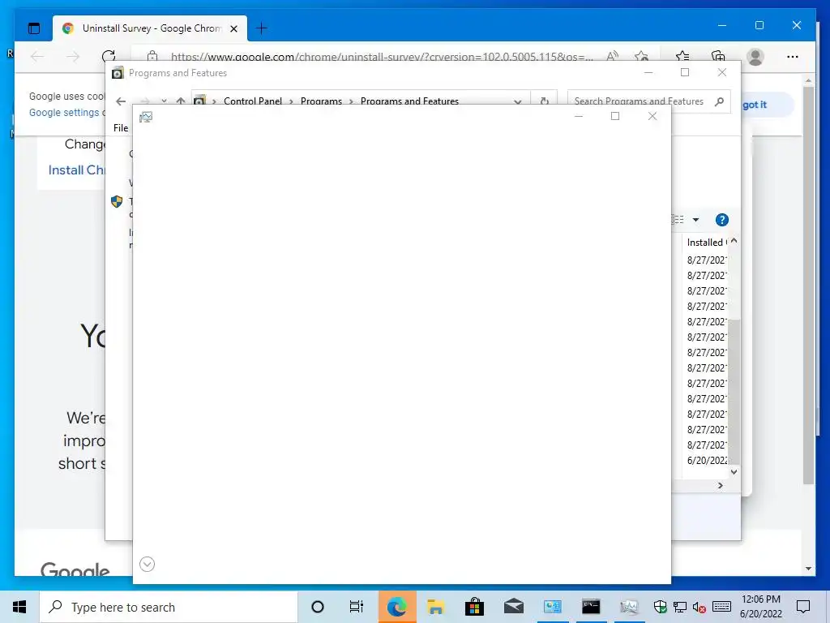Click the muted volume tray icon
This screenshot has height=623, width=830.
click(700, 607)
